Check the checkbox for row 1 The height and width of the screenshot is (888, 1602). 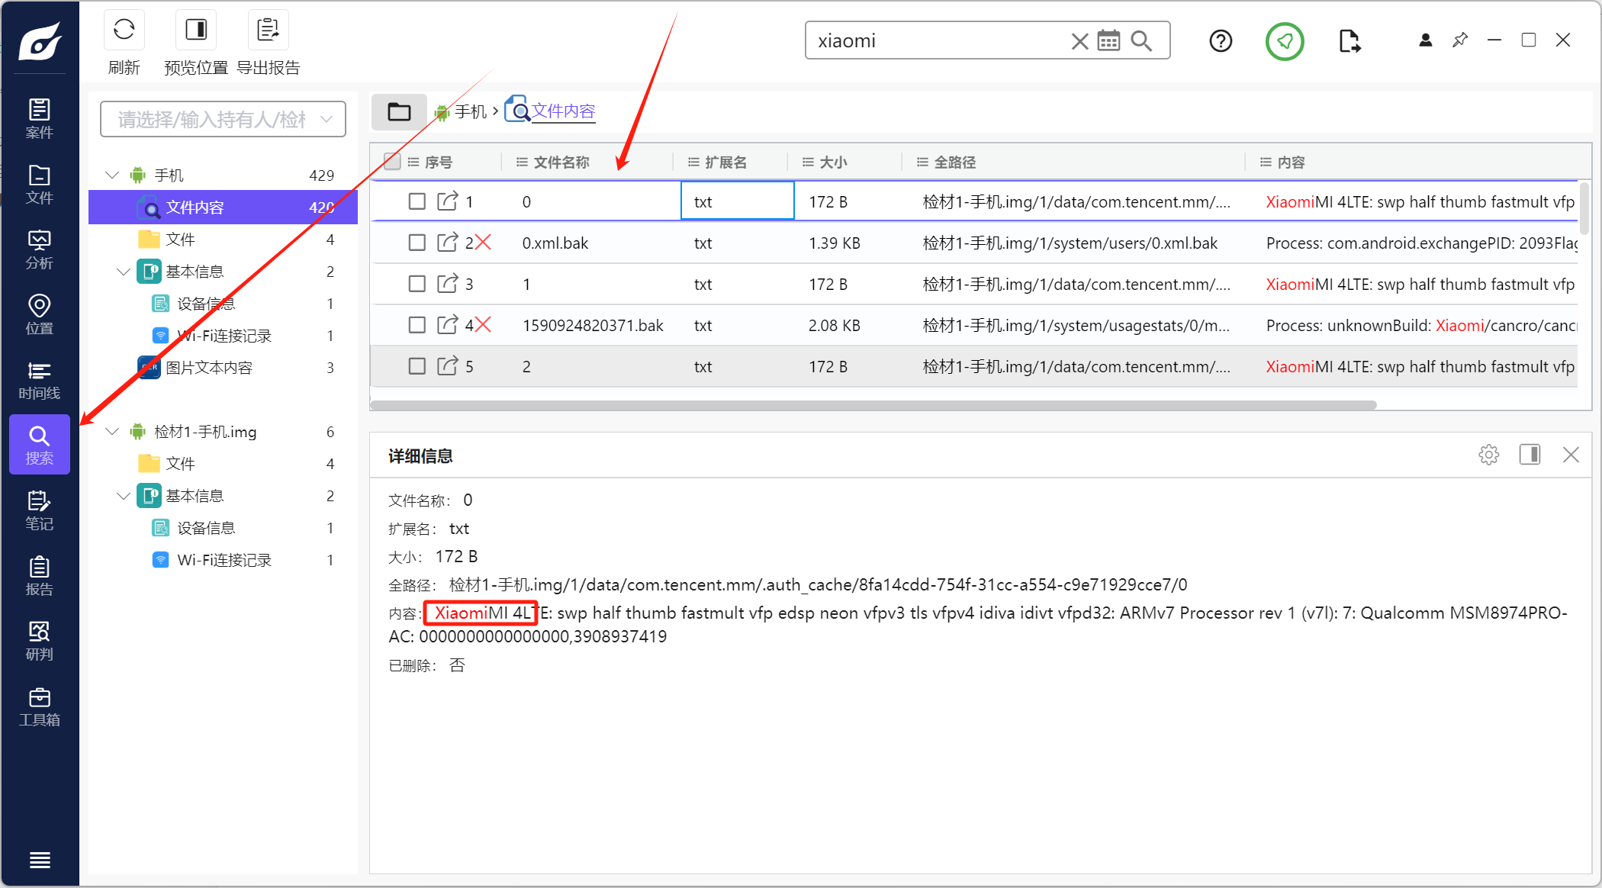pos(417,201)
